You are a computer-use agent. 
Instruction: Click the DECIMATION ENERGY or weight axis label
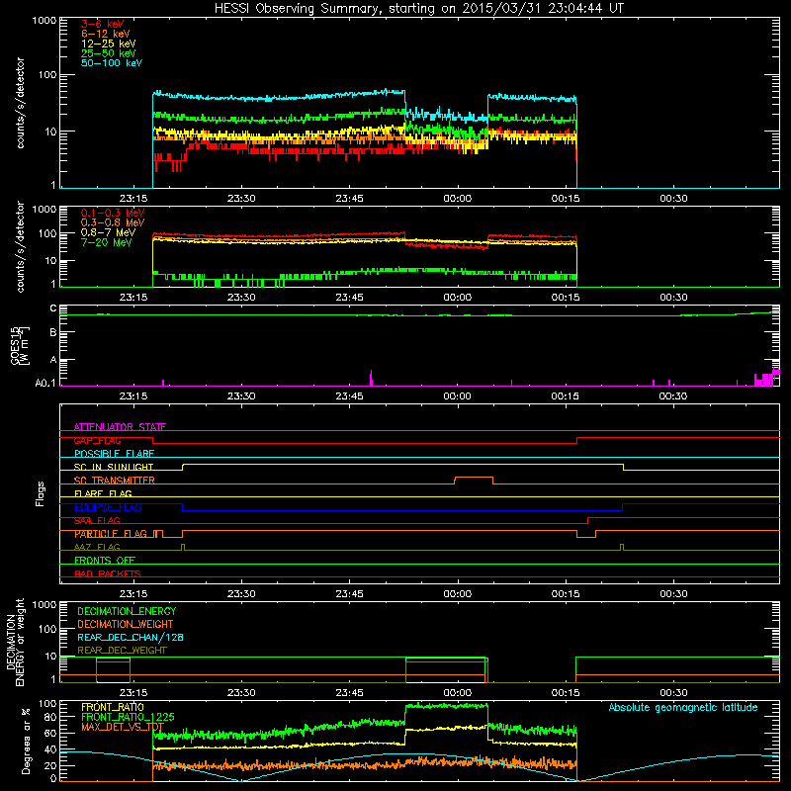coord(15,642)
